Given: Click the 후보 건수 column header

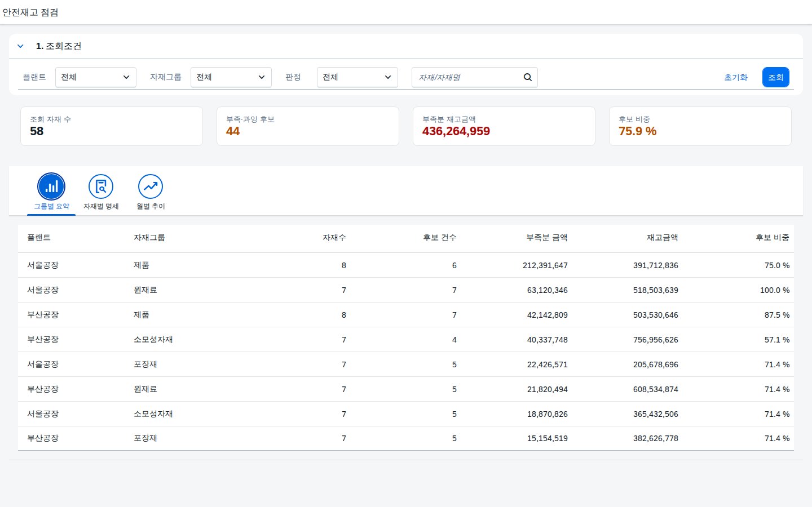Looking at the screenshot, I should 440,238.
